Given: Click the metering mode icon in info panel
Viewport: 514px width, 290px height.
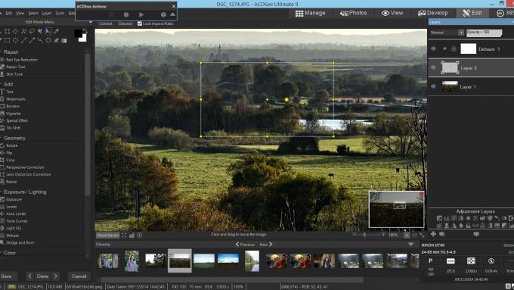Looking at the screenshot, I should click(471, 260).
